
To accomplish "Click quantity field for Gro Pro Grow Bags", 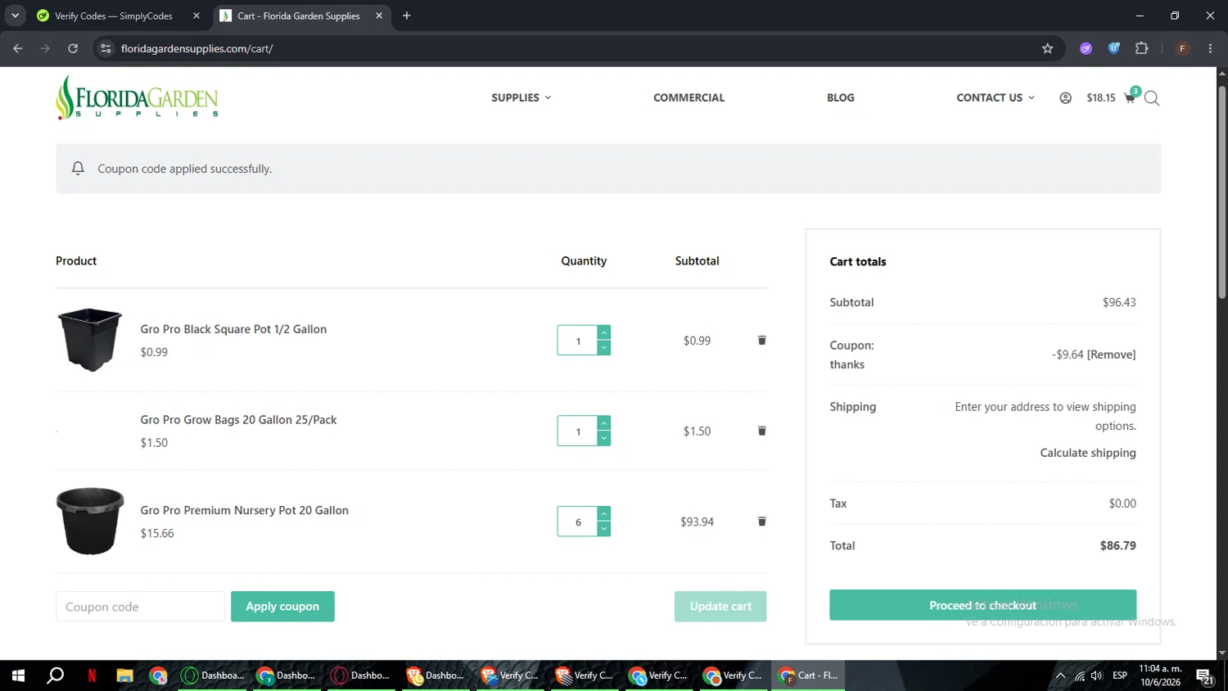I will tap(578, 431).
